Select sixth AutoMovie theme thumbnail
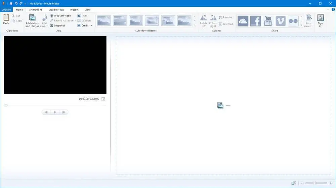 (184, 21)
